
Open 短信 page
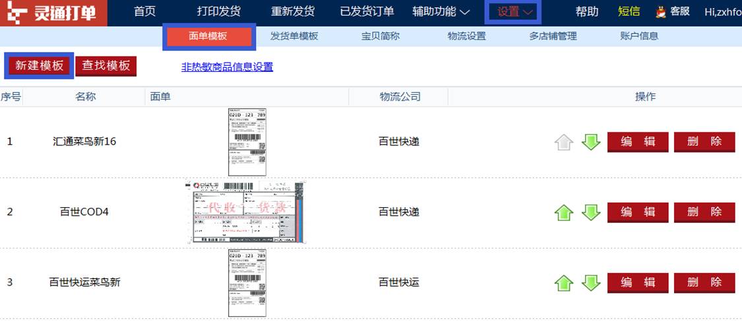[x=629, y=12]
